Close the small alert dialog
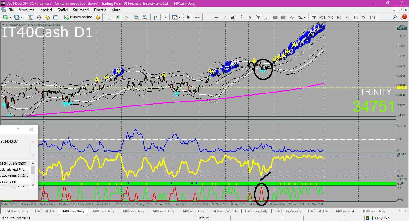This screenshot has width=409, height=221. click(x=31, y=130)
